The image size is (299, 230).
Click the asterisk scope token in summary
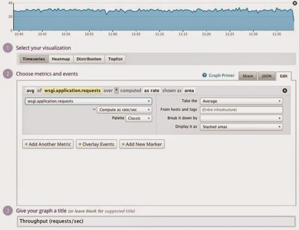pyautogui.click(x=117, y=91)
